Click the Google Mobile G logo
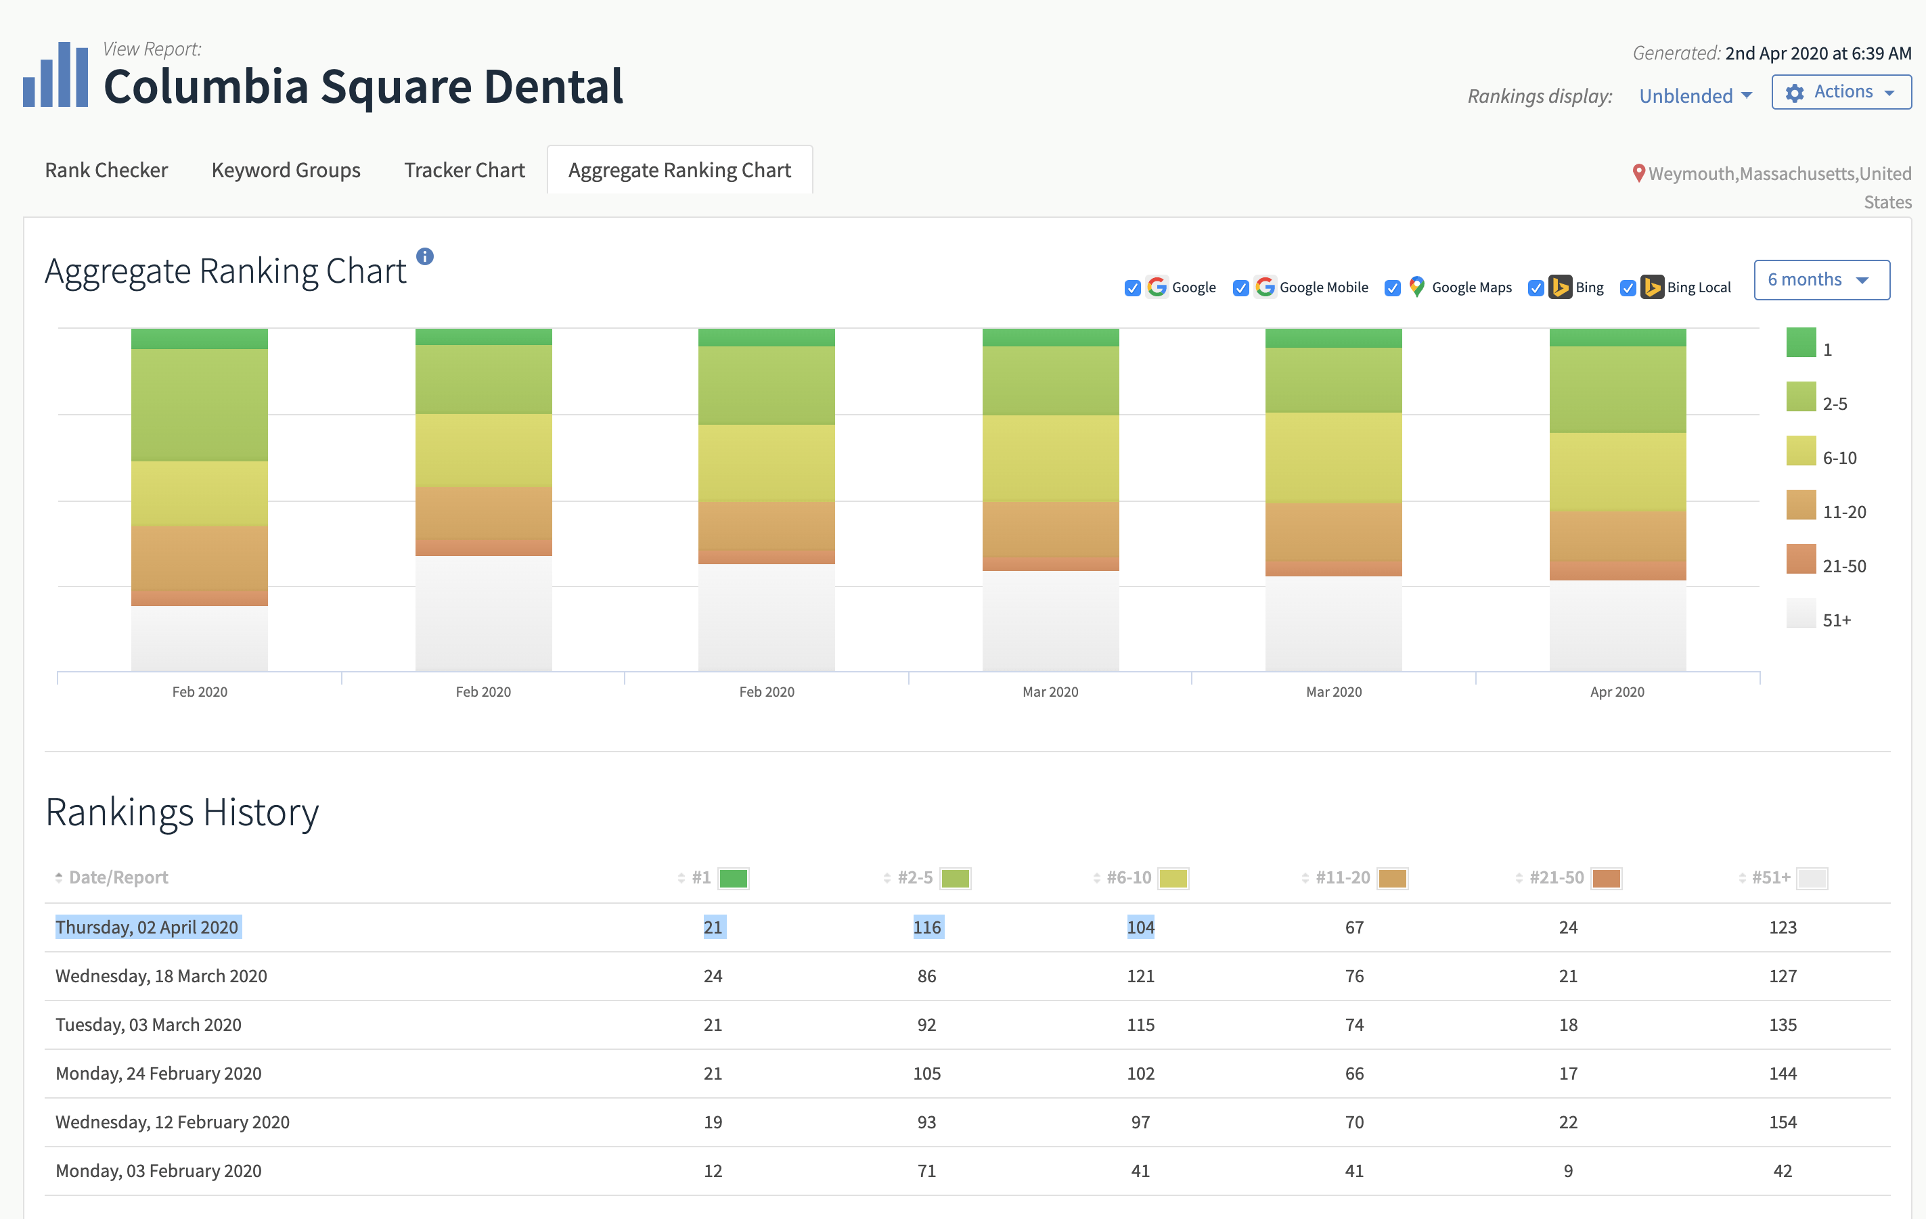1926x1219 pixels. tap(1265, 287)
